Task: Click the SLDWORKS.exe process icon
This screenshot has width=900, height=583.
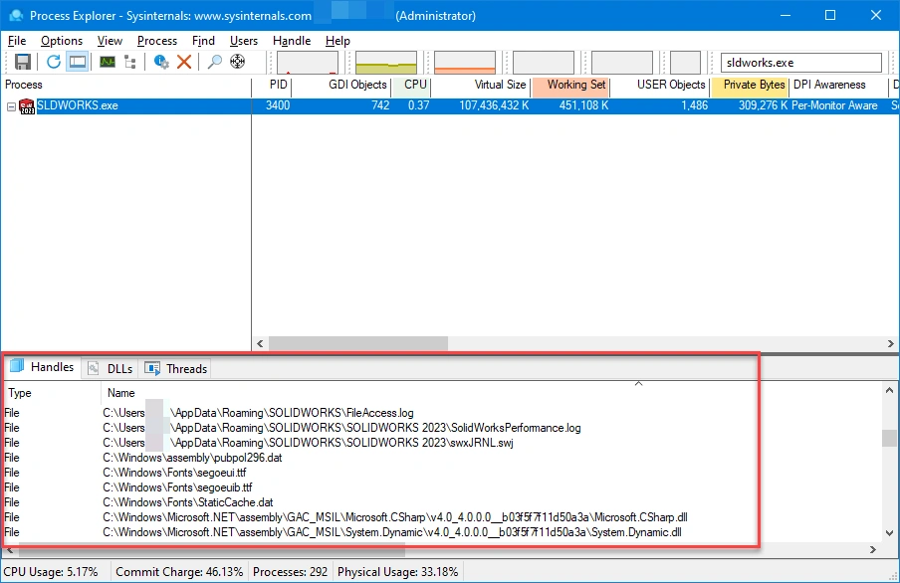Action: click(x=27, y=106)
